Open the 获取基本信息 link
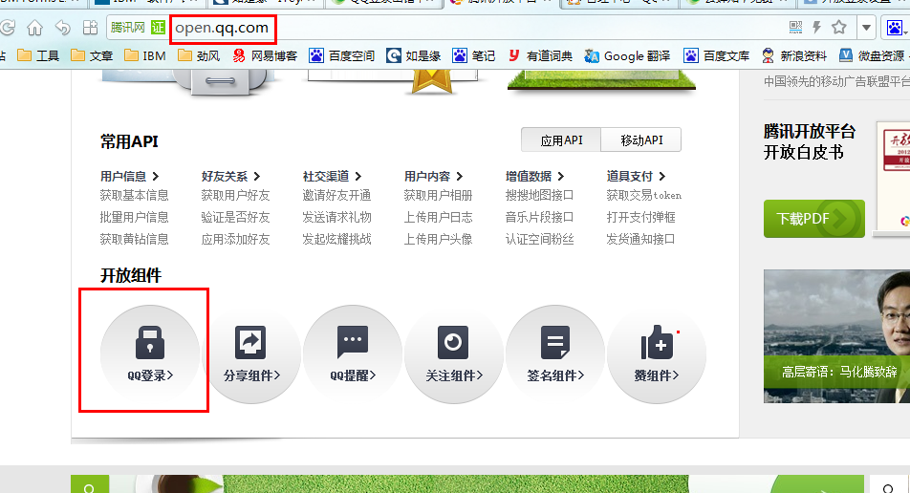This screenshot has width=910, height=493. click(x=134, y=196)
